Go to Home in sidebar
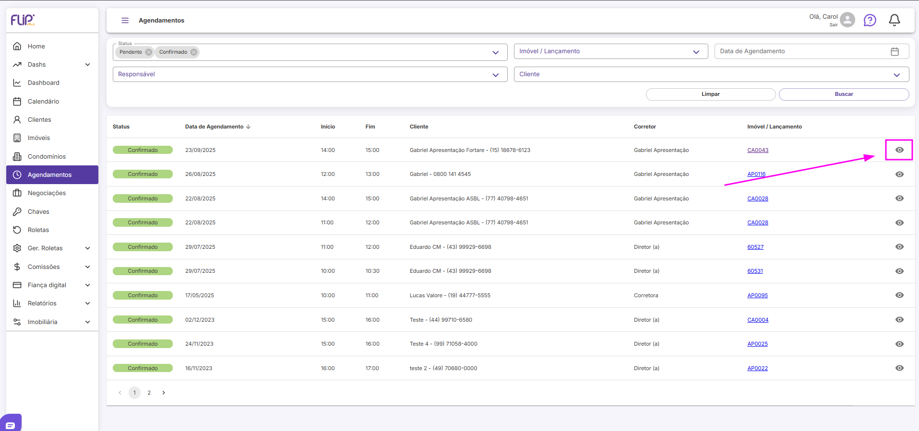The width and height of the screenshot is (919, 431). pyautogui.click(x=52, y=47)
